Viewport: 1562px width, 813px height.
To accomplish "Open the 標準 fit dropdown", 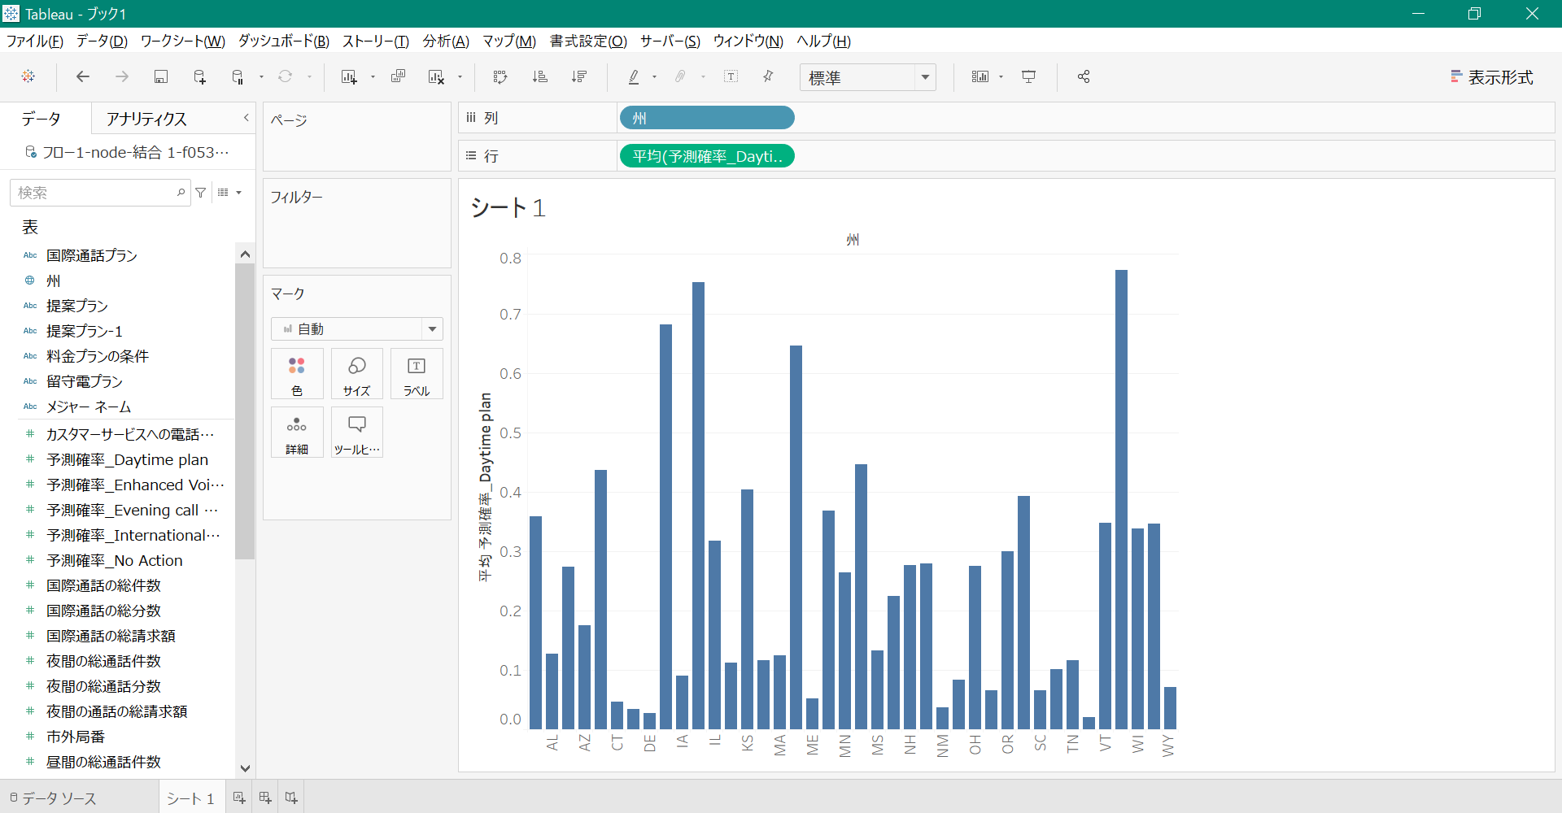I will 866,77.
